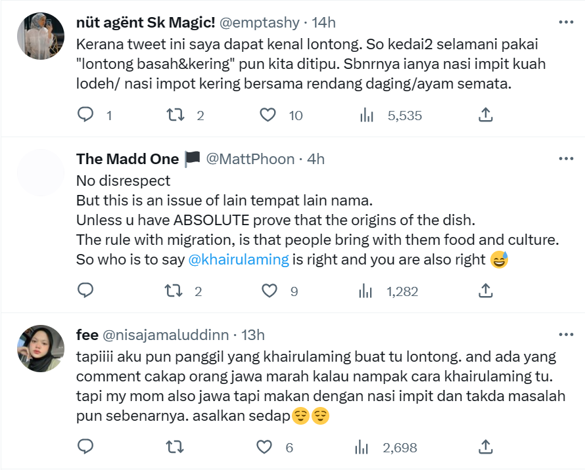
Task: Retweet fee's tweet about khairulaming
Action: coord(175,448)
